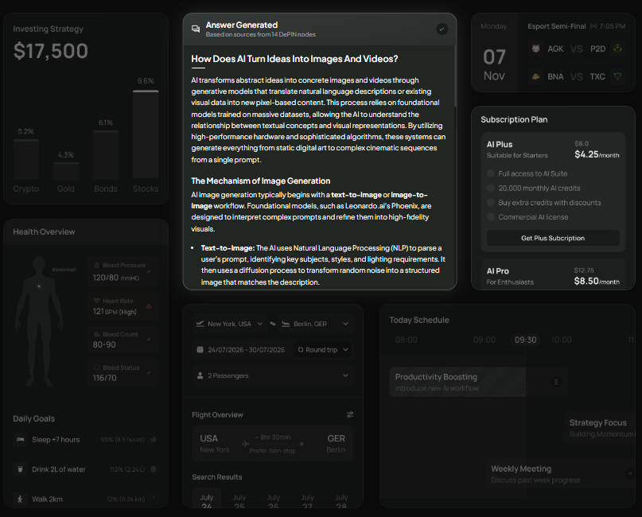Select the July 24 date tab
Viewport: 642px width, 517px height.
206,500
